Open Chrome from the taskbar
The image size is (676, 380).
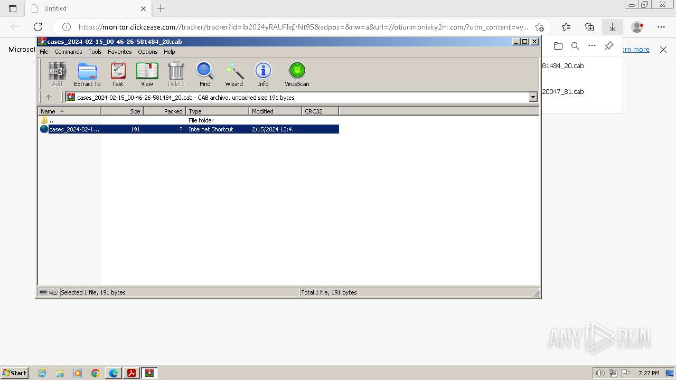[x=95, y=373]
